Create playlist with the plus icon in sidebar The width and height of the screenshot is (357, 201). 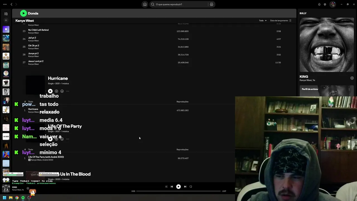6,20
